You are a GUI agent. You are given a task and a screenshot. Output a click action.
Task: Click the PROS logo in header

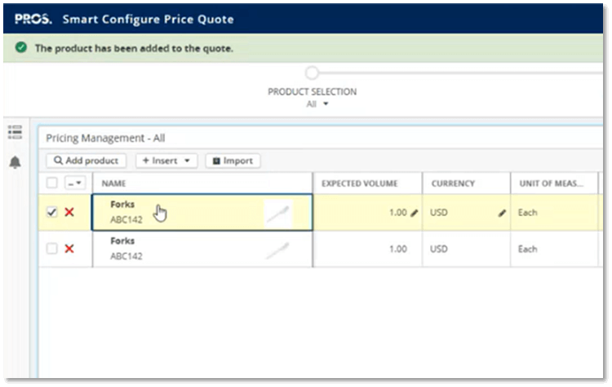[33, 19]
